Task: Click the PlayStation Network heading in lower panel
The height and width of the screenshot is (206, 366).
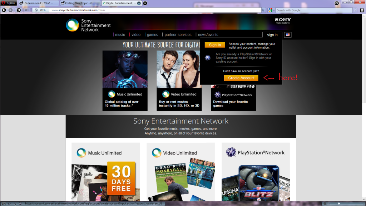Action: tap(261, 153)
